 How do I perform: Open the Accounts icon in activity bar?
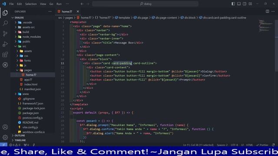click(5, 127)
